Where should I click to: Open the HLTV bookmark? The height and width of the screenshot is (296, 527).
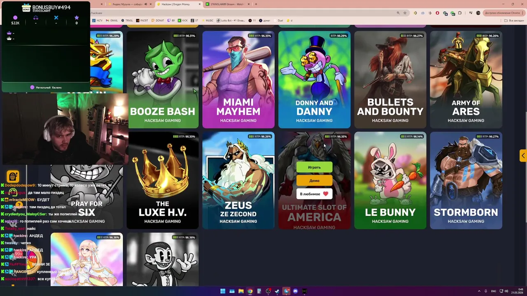(x=98, y=20)
